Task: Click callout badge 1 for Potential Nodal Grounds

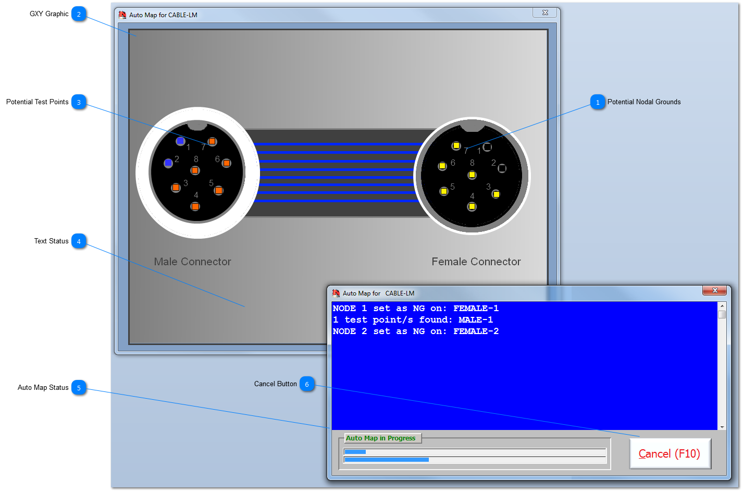Action: 598,102
